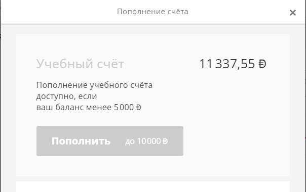
Task: Click the currency symbol inside the Пополнить button
Action: (x=165, y=141)
